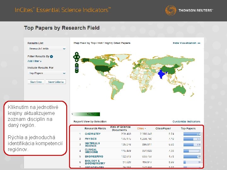The width and height of the screenshot is (227, 170).
Task: Open the BIOLOGY & BIOCHEMISTRY field link
Action: pos(95,162)
